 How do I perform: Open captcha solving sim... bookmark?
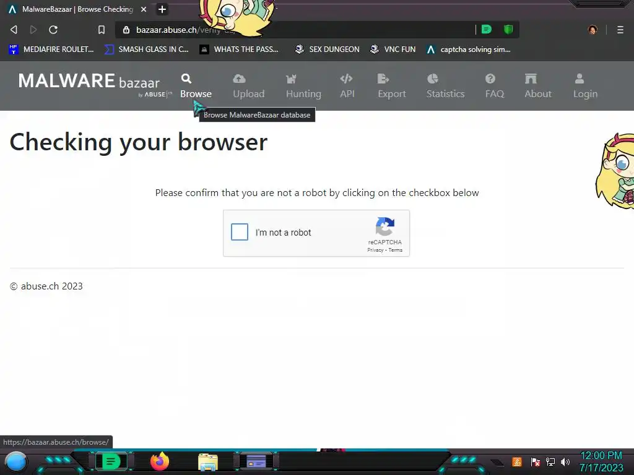click(469, 49)
